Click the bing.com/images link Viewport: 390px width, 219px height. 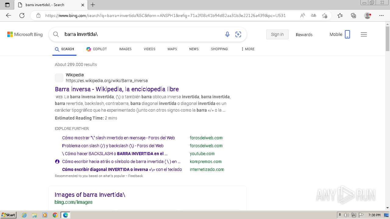click(x=73, y=202)
